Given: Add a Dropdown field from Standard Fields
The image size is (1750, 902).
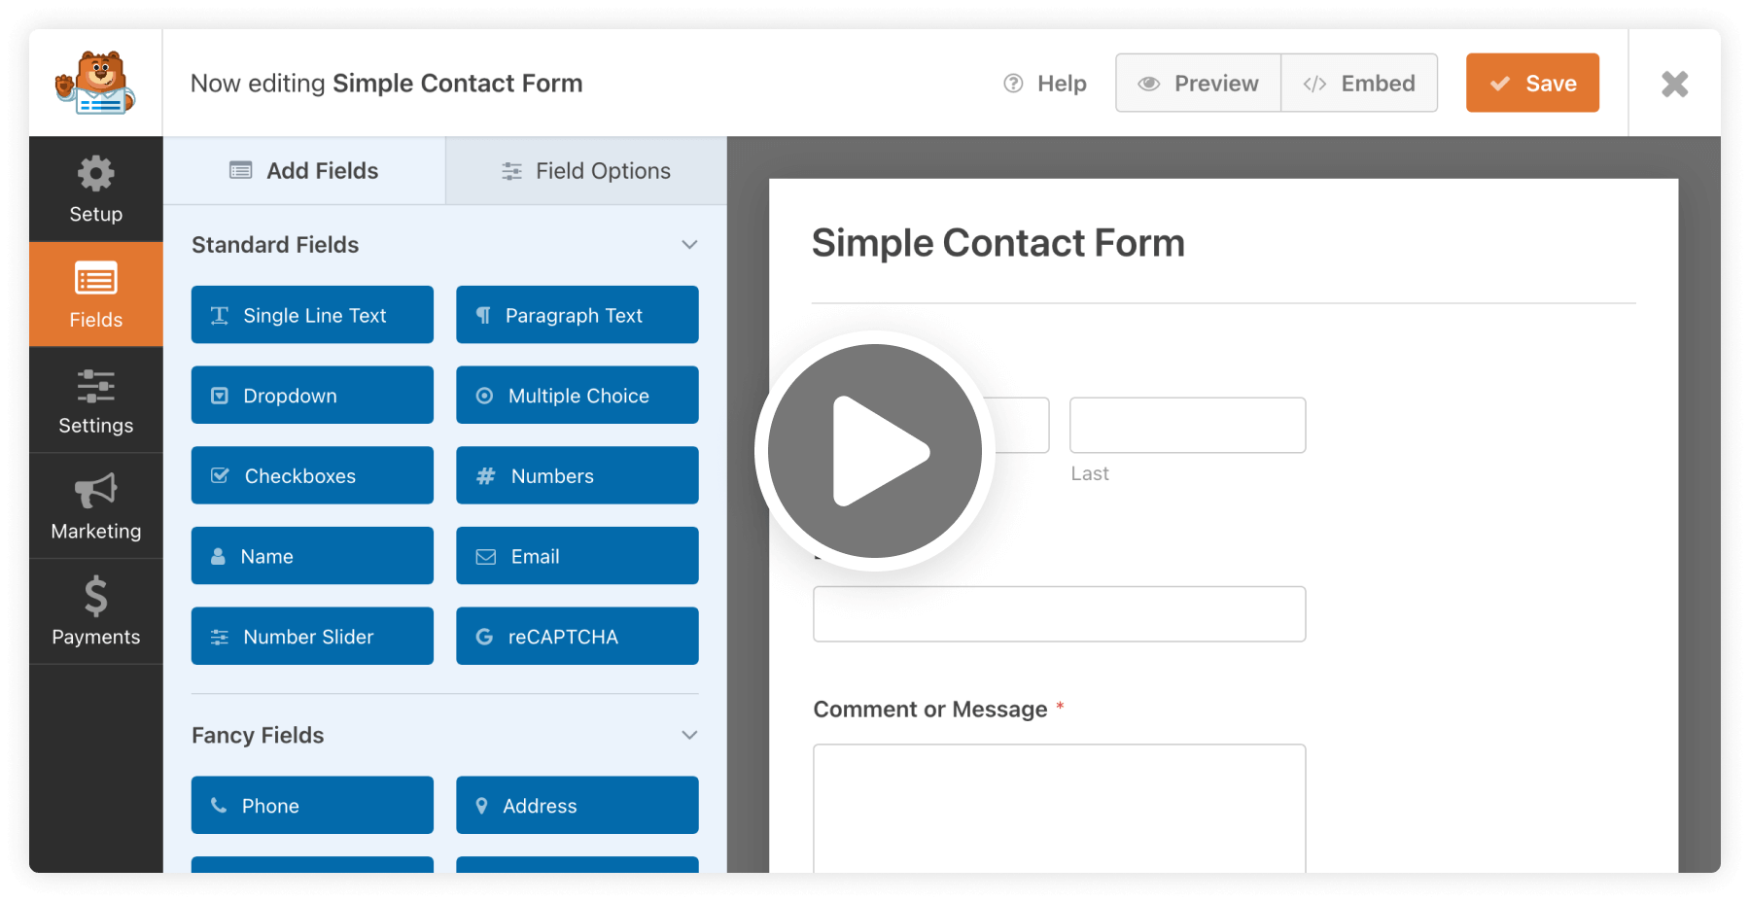Looking at the screenshot, I should (x=311, y=395).
